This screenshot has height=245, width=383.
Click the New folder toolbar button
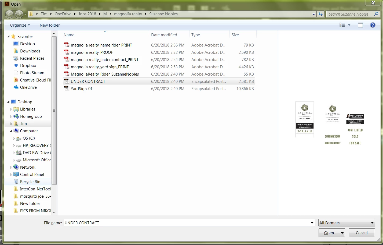click(x=50, y=25)
